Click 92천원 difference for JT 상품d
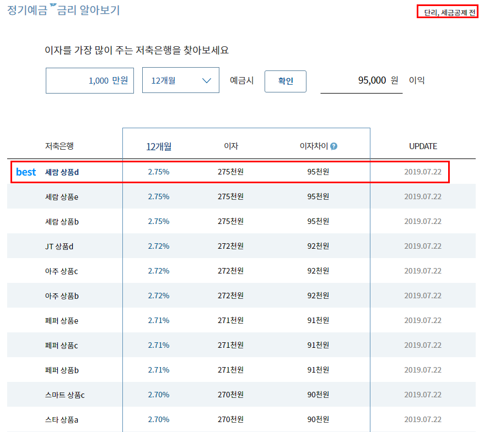Viewport: 479px width, 432px height. coord(318,246)
